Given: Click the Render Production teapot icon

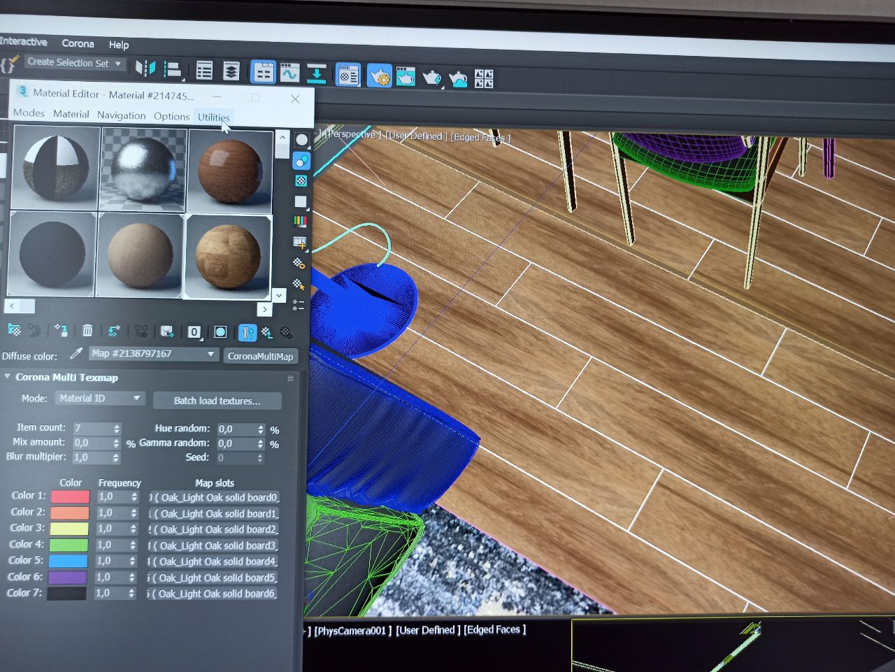Looking at the screenshot, I should 432,77.
